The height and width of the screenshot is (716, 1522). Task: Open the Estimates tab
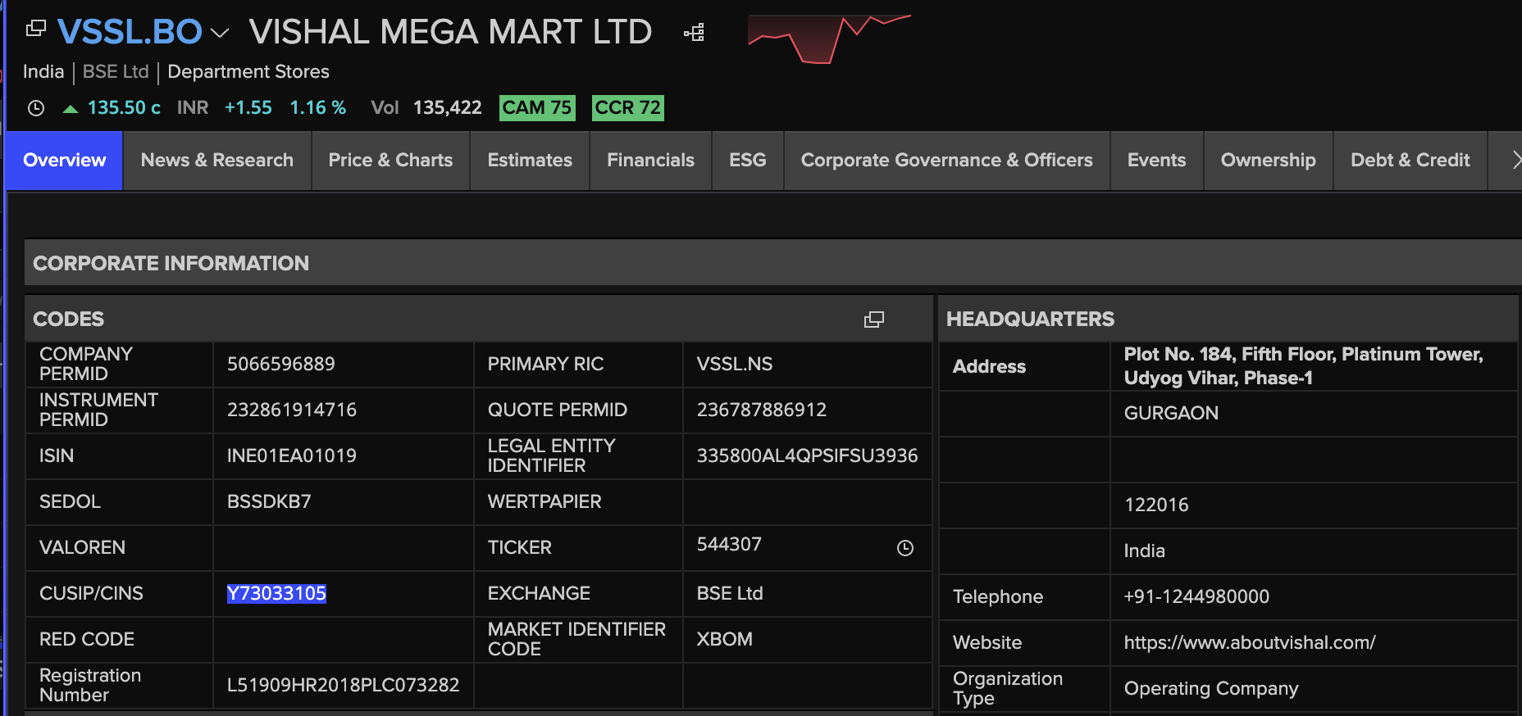point(530,161)
